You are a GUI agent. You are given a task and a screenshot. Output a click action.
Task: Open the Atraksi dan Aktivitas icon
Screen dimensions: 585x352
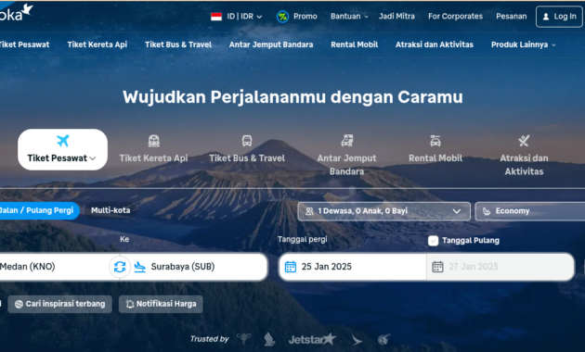tap(524, 141)
